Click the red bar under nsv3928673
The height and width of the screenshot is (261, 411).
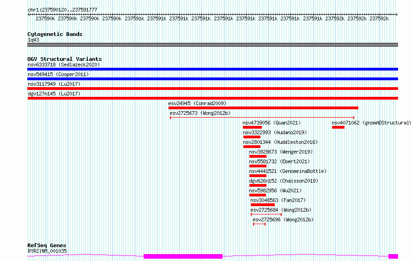click(x=258, y=156)
